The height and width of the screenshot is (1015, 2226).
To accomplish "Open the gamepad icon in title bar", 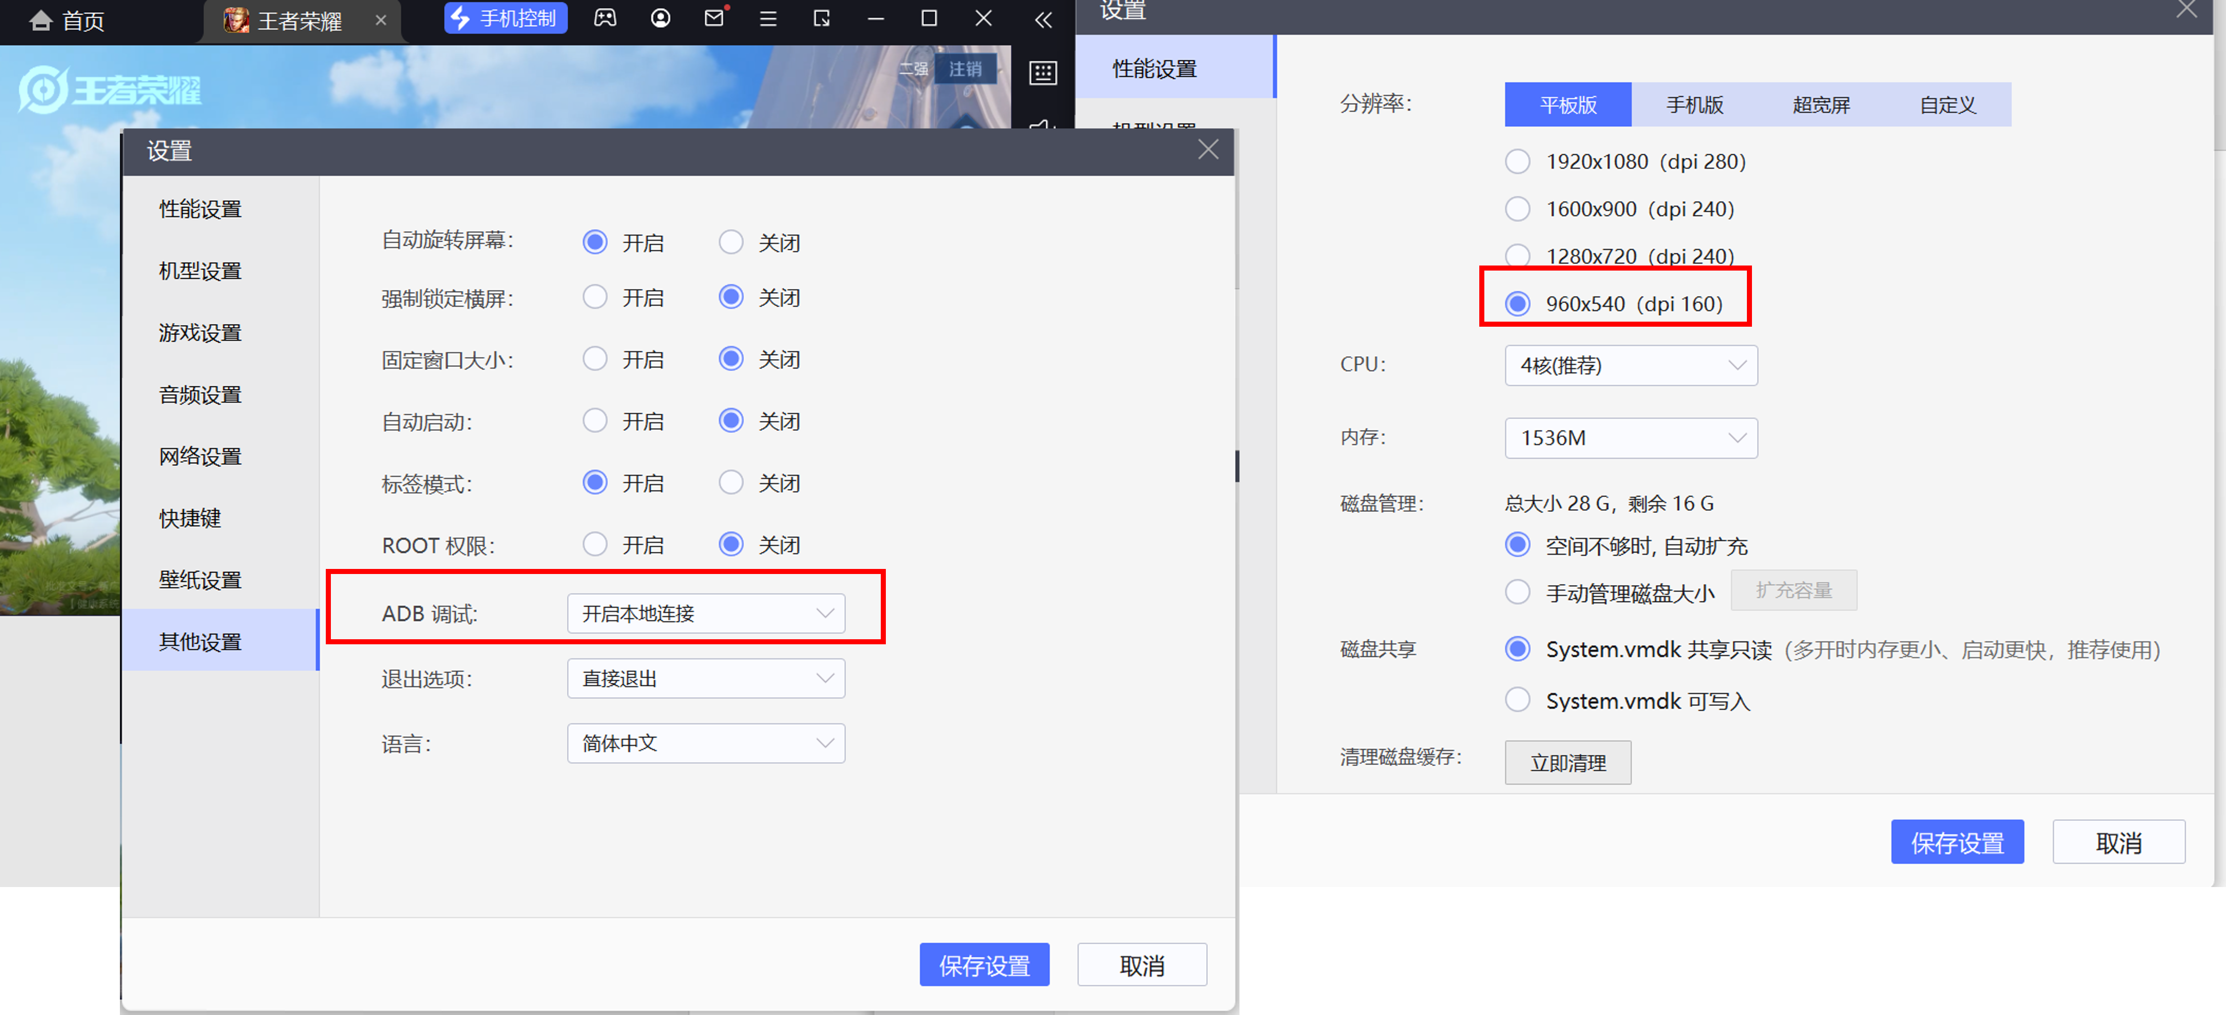I will tap(605, 18).
